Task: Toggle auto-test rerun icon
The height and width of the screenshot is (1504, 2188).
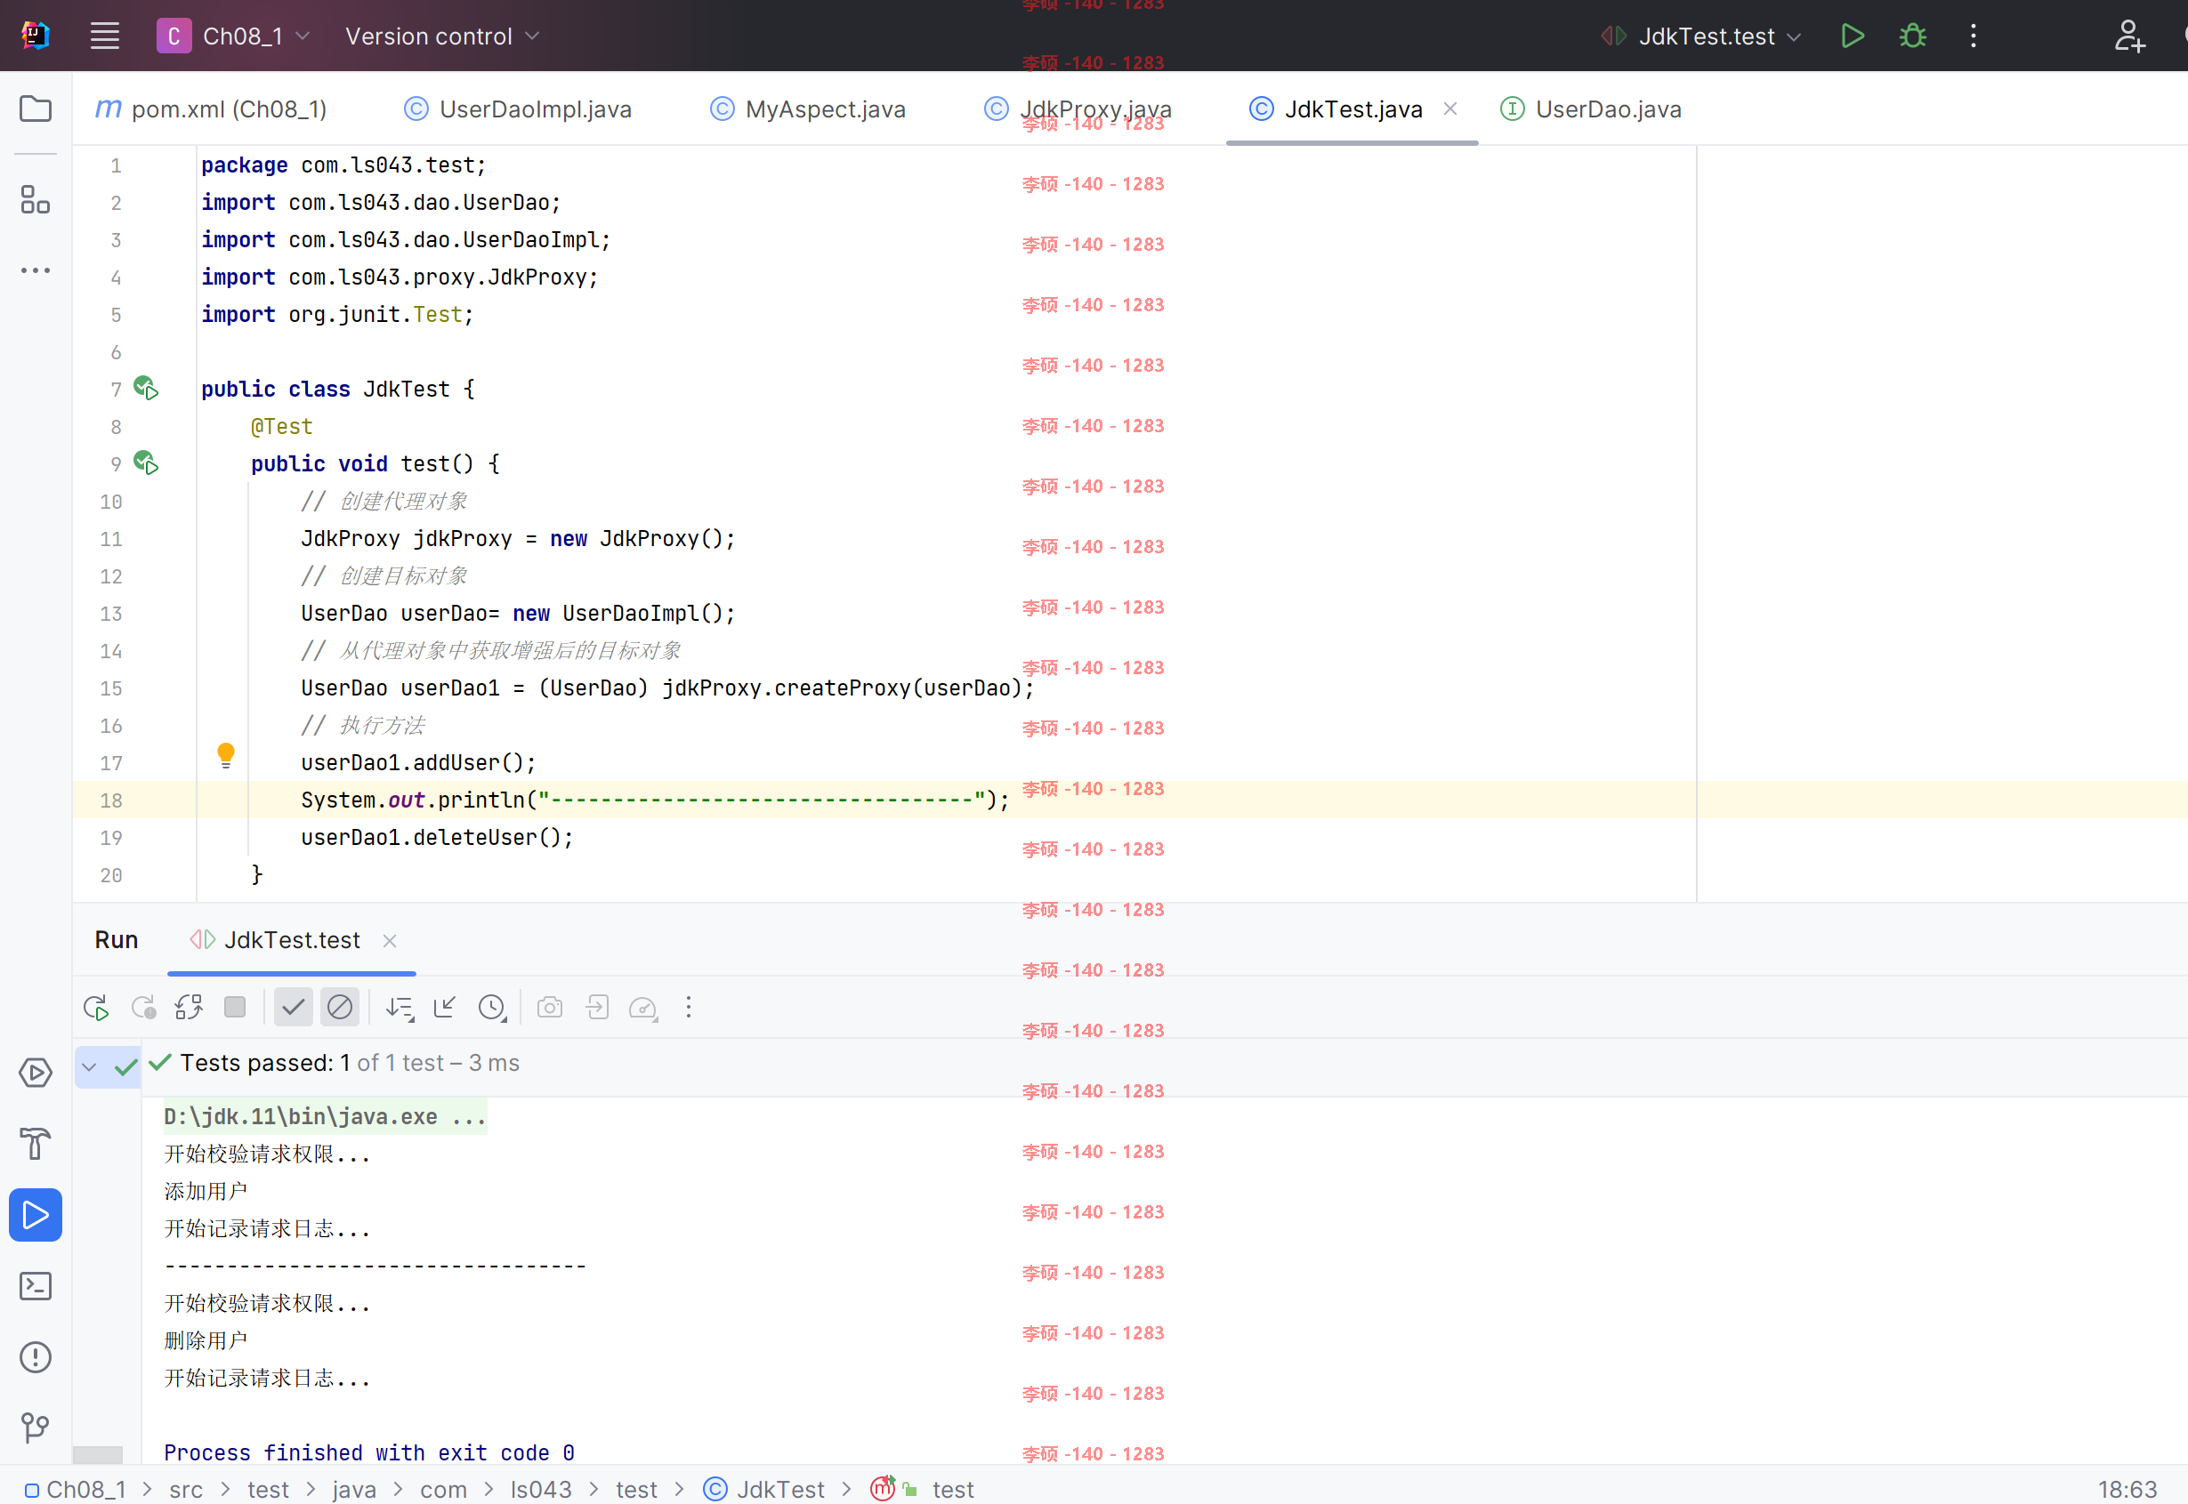Action: 189,1008
